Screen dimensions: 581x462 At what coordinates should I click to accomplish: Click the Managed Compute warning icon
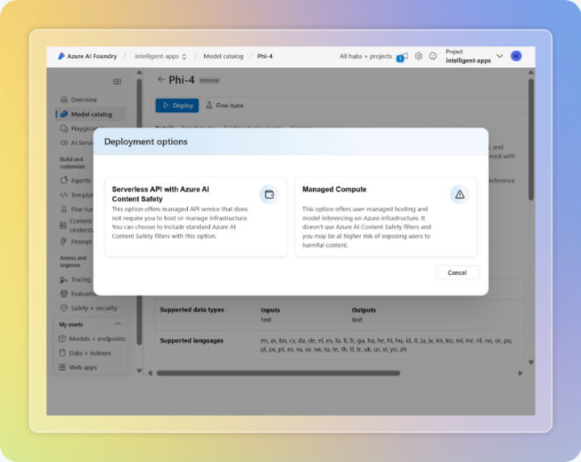[459, 194]
